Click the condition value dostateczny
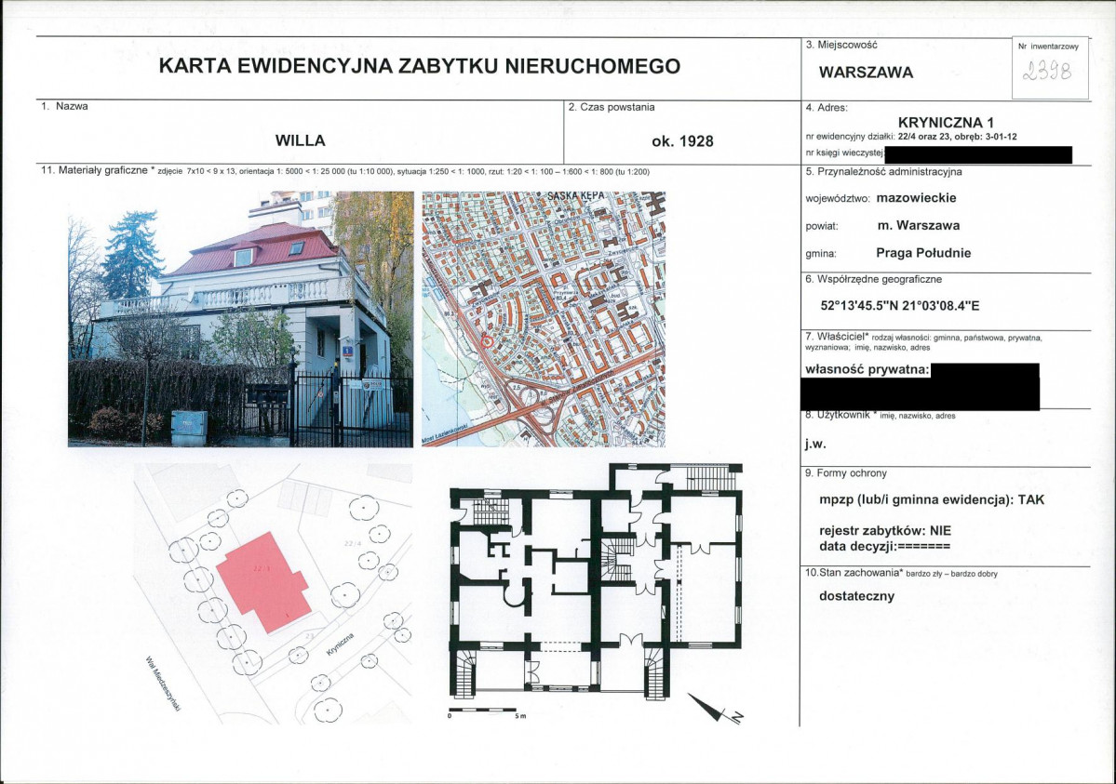The width and height of the screenshot is (1116, 784). (857, 596)
